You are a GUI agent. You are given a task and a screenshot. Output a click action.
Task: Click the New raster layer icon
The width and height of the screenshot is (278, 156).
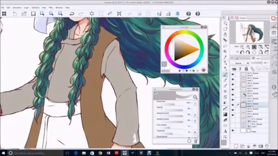236,146
